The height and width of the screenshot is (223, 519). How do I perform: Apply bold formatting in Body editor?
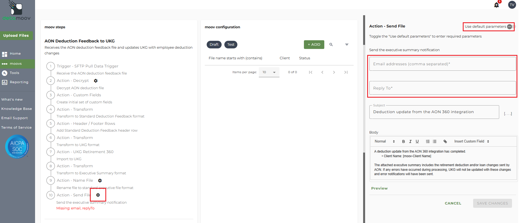(404, 141)
